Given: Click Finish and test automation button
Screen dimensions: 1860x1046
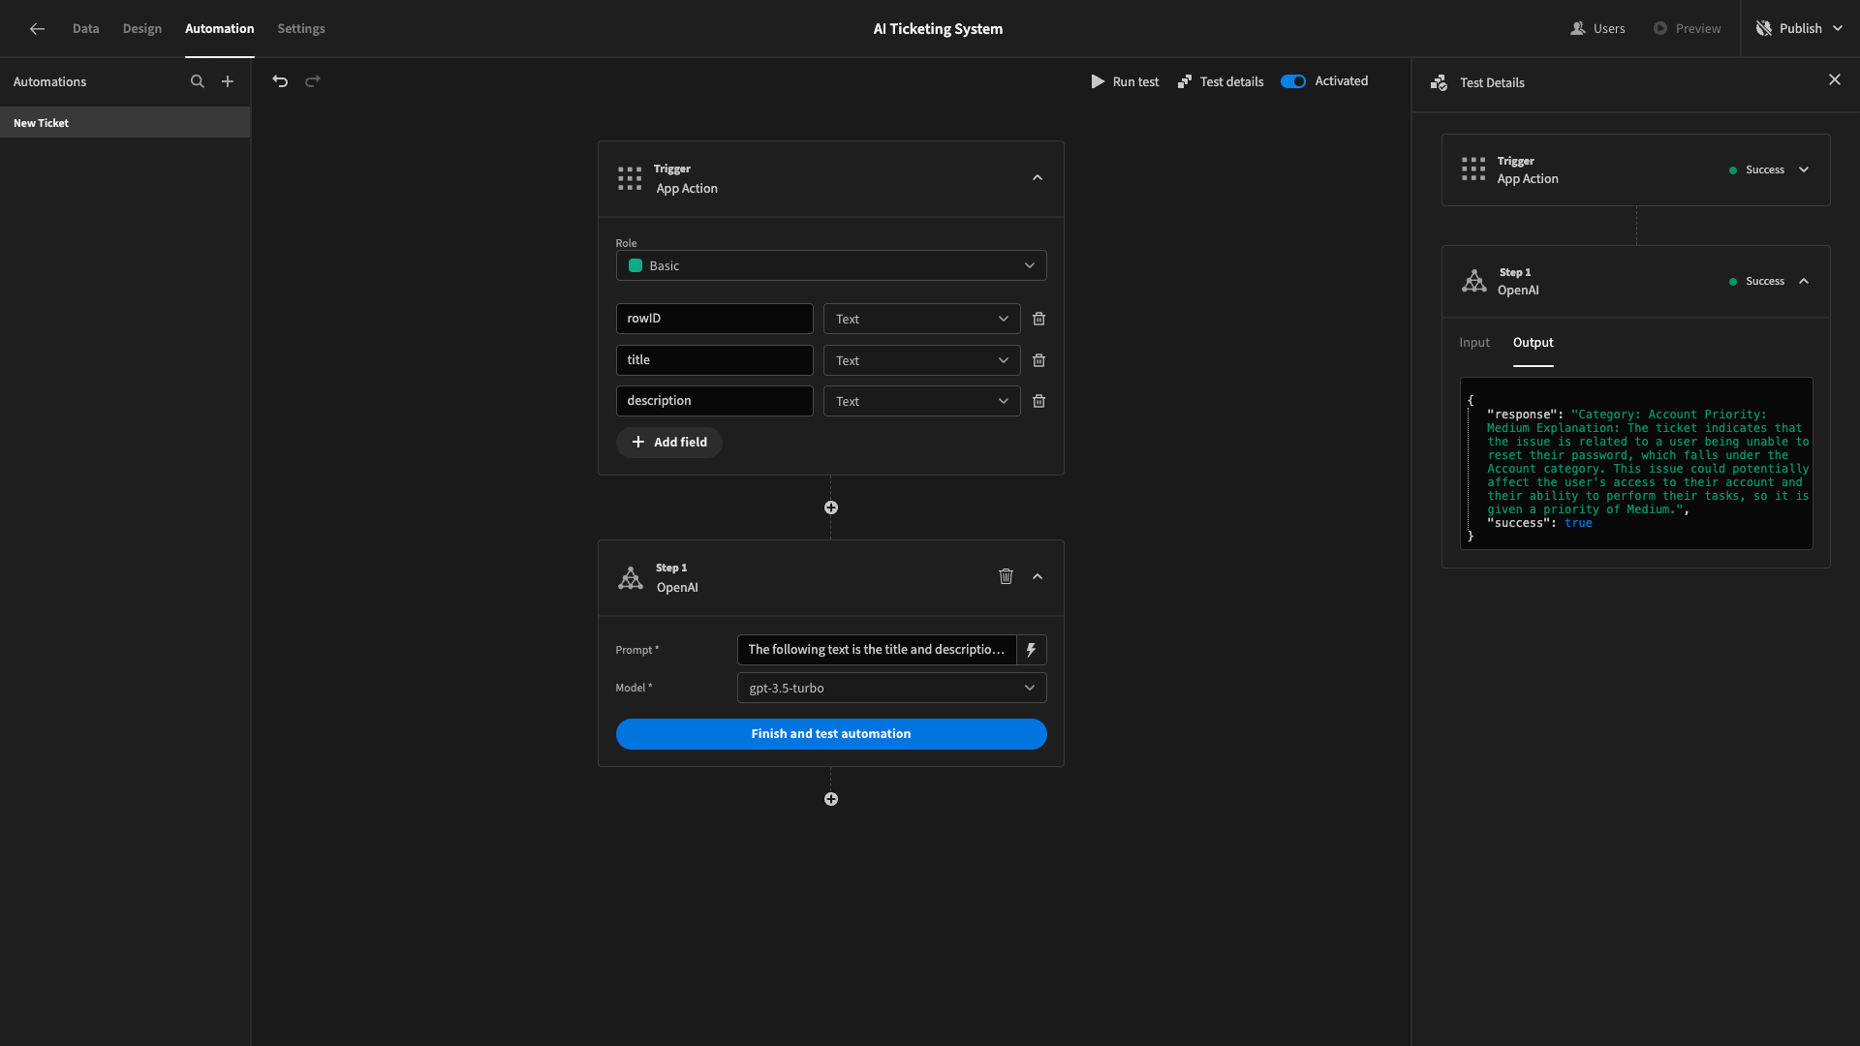Looking at the screenshot, I should pos(831,734).
